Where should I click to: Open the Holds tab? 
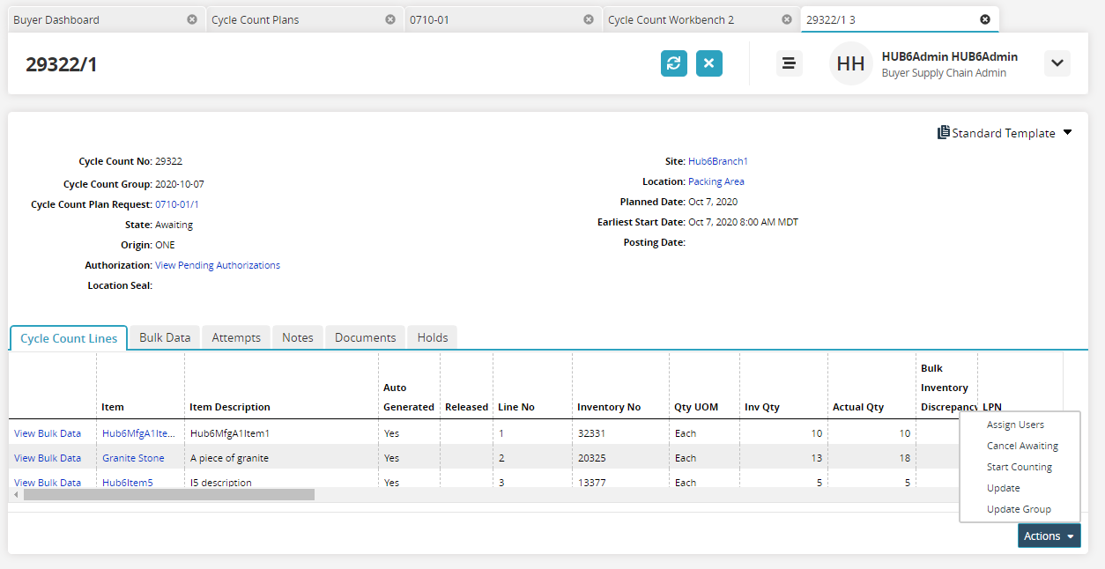[433, 337]
